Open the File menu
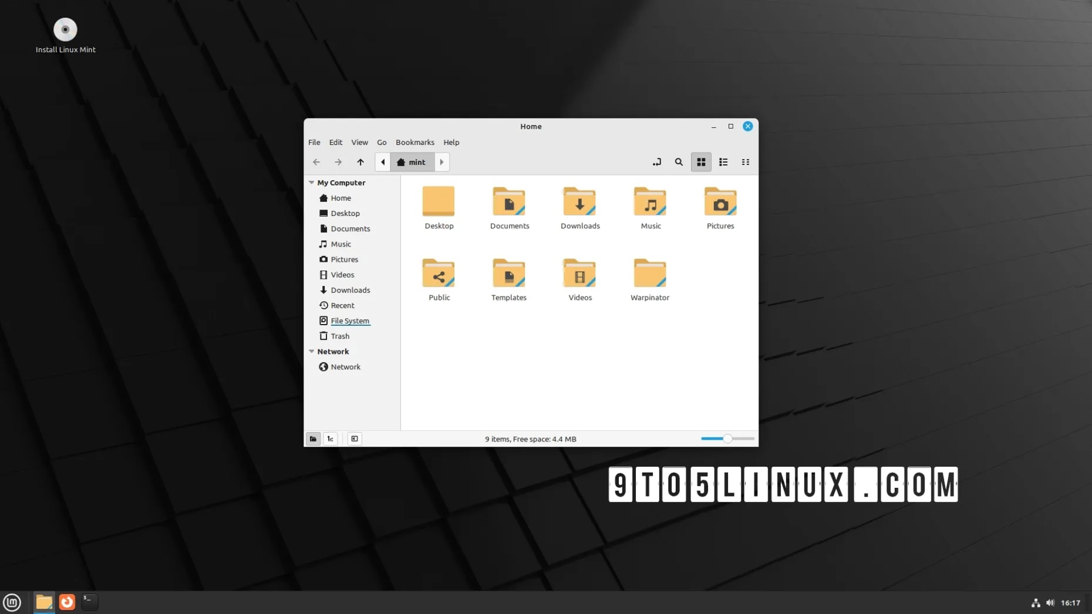The width and height of the screenshot is (1092, 614). (x=314, y=143)
